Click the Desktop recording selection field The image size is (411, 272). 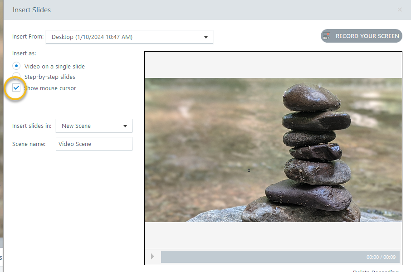[122, 37]
